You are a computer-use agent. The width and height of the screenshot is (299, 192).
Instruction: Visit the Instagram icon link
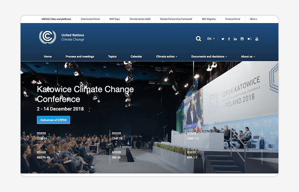(242, 39)
